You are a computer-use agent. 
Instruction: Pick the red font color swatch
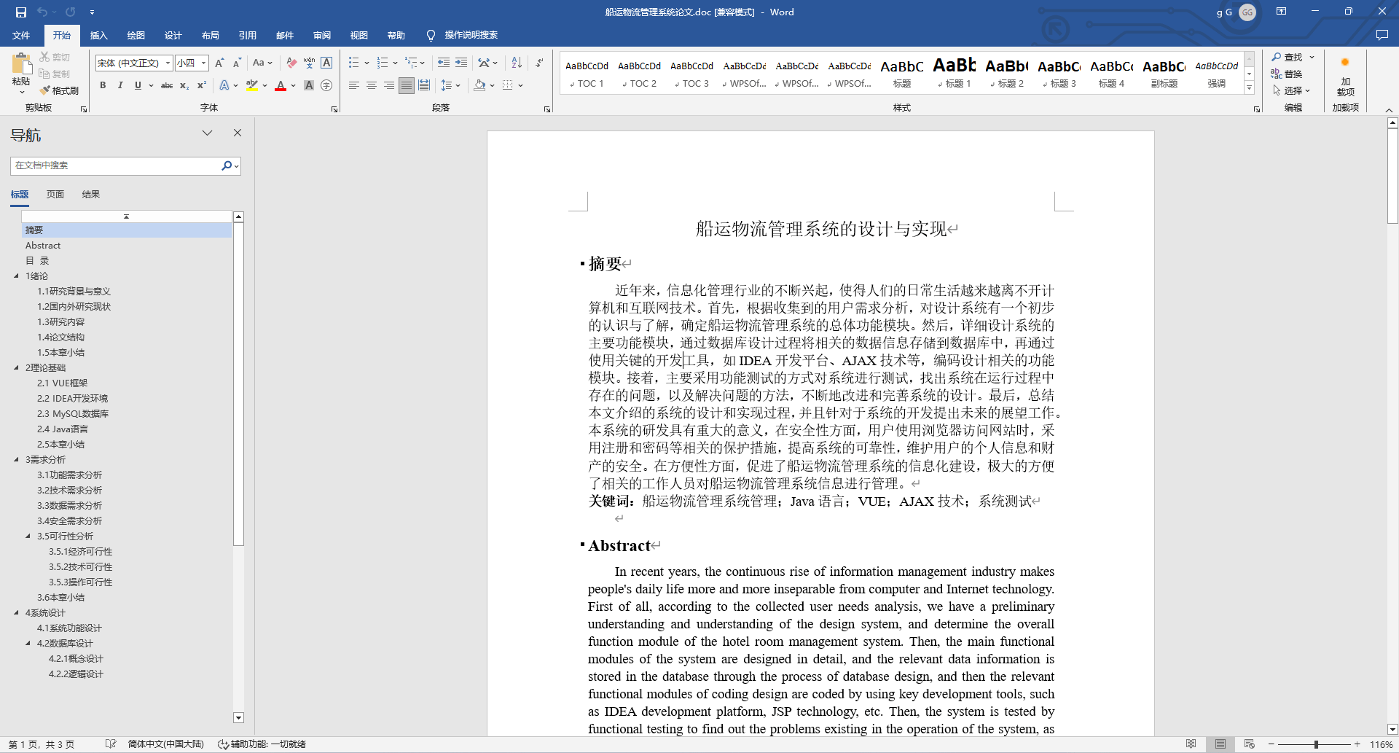pyautogui.click(x=281, y=85)
